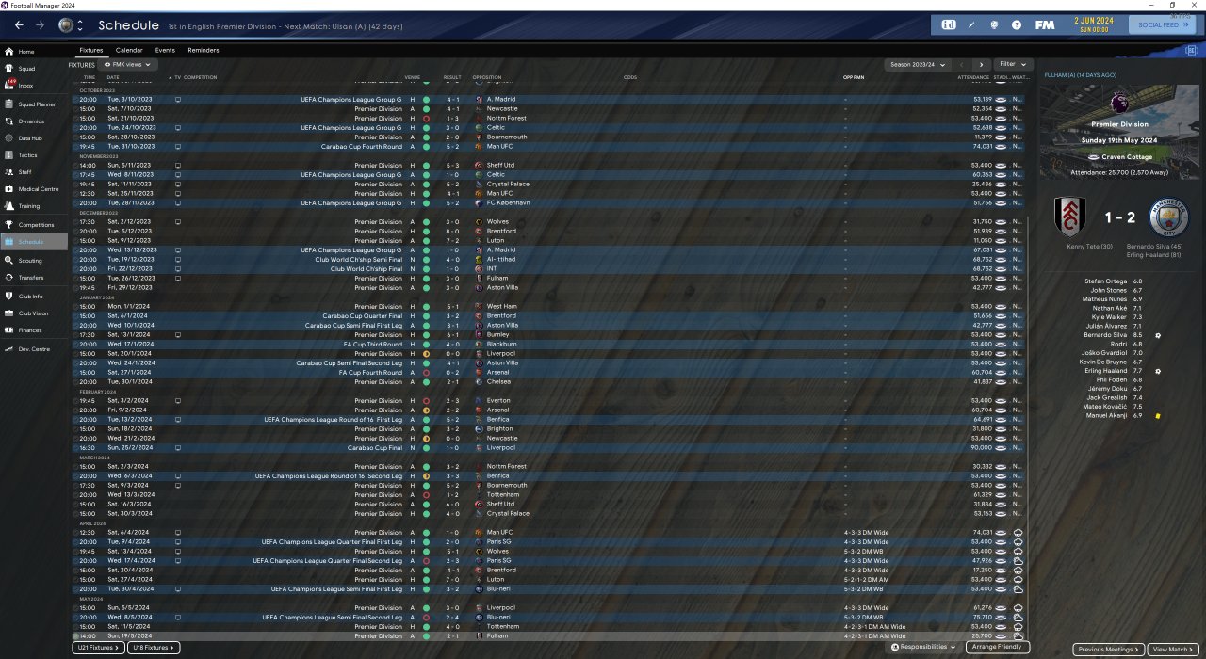
Task: Click the pencil edit icon in the top bar
Action: pyautogui.click(x=972, y=25)
